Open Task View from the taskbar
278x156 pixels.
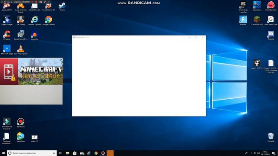(x=60, y=153)
